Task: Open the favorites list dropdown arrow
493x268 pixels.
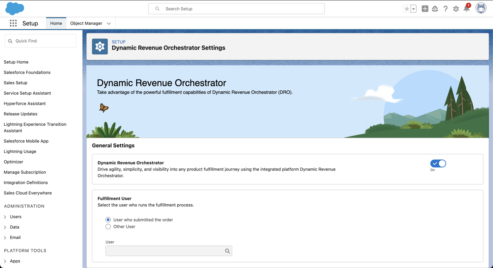Action: pos(413,9)
